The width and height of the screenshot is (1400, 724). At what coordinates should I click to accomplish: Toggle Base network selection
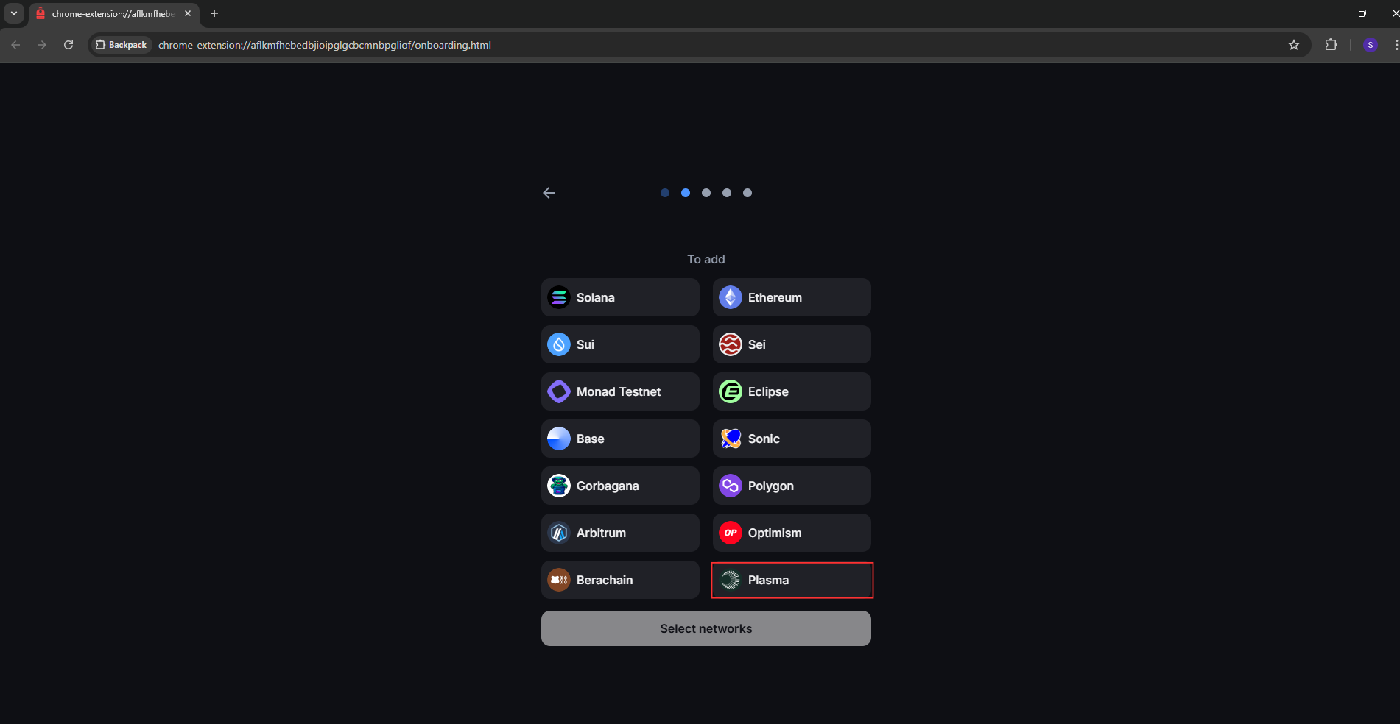click(x=620, y=439)
